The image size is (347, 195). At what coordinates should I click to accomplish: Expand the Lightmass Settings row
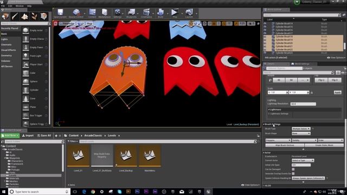(x=269, y=114)
